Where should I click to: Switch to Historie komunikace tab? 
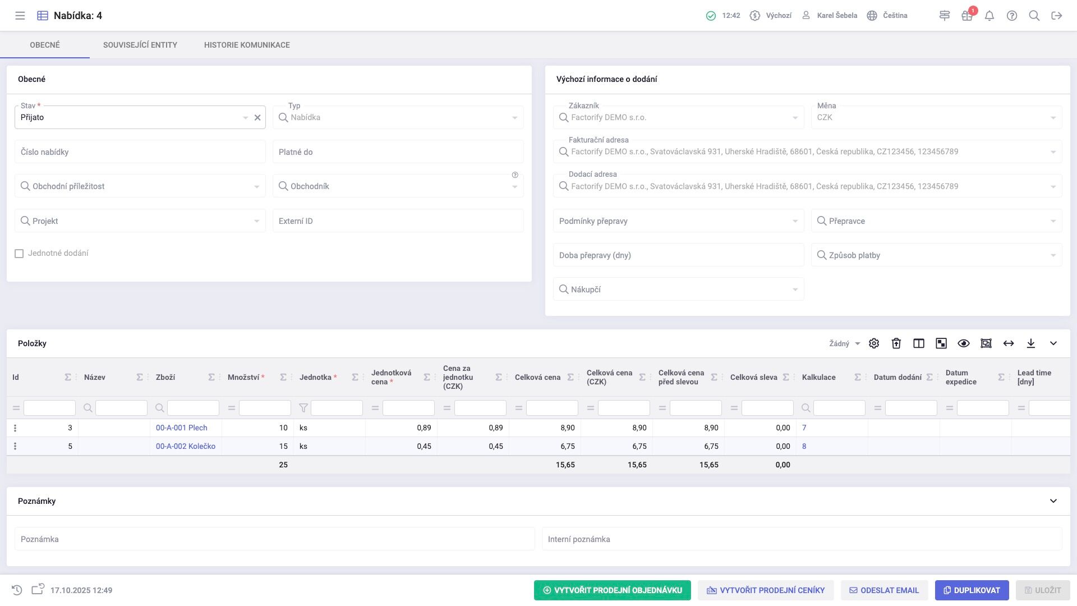coord(247,45)
